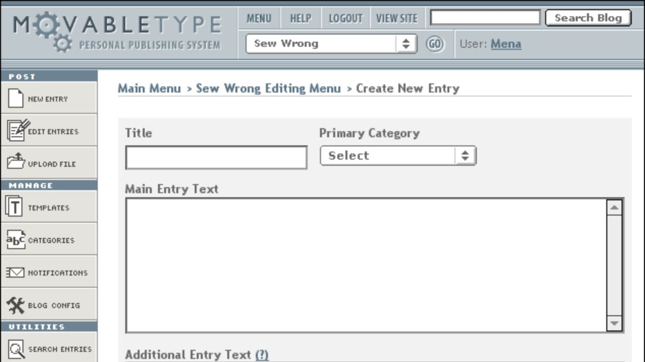Click LOGOUT in the top bar
The width and height of the screenshot is (645, 362).
(x=345, y=18)
